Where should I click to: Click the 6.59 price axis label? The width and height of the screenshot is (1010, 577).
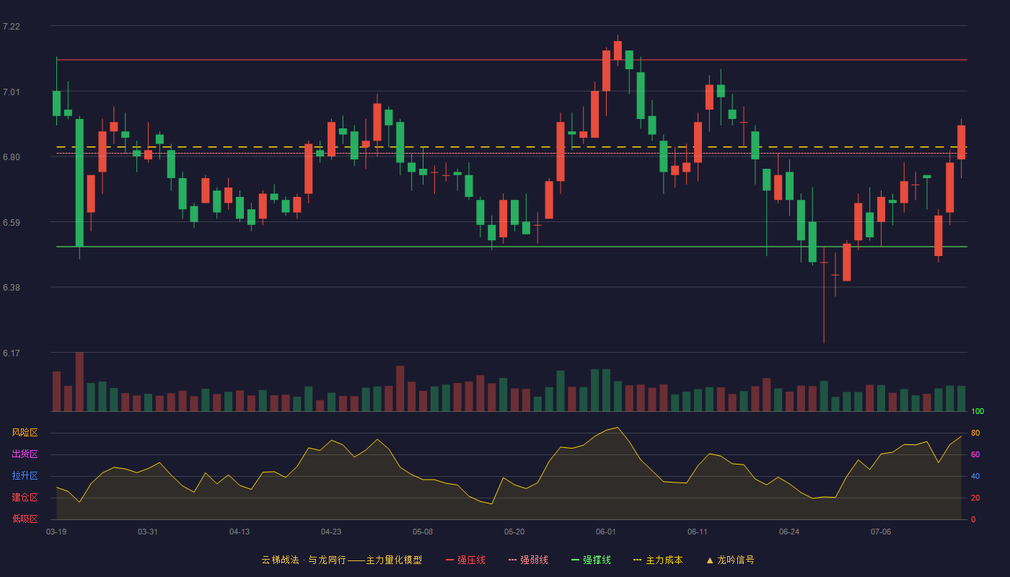click(12, 223)
